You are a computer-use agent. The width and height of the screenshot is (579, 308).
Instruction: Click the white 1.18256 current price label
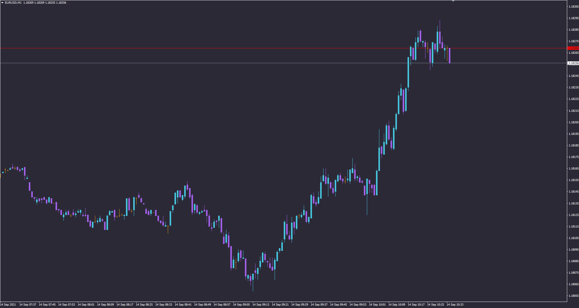tap(573, 63)
